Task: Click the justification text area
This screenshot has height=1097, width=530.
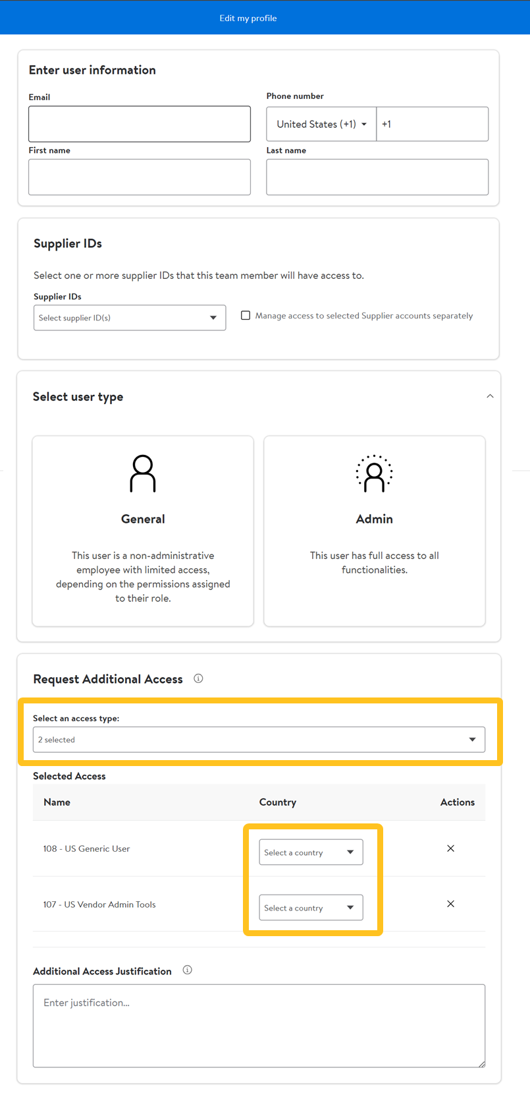Action: point(259,1025)
